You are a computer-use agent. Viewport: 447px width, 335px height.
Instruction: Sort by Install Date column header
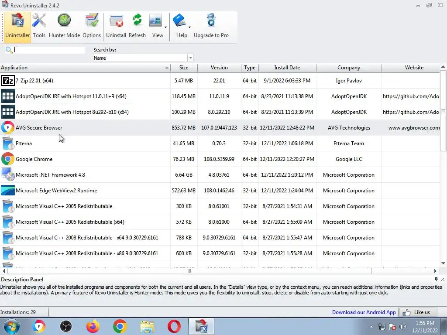coord(287,68)
